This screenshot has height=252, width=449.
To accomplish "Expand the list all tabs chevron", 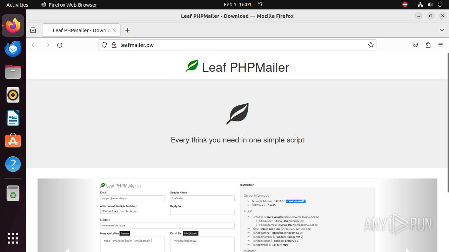I will 442,30.
